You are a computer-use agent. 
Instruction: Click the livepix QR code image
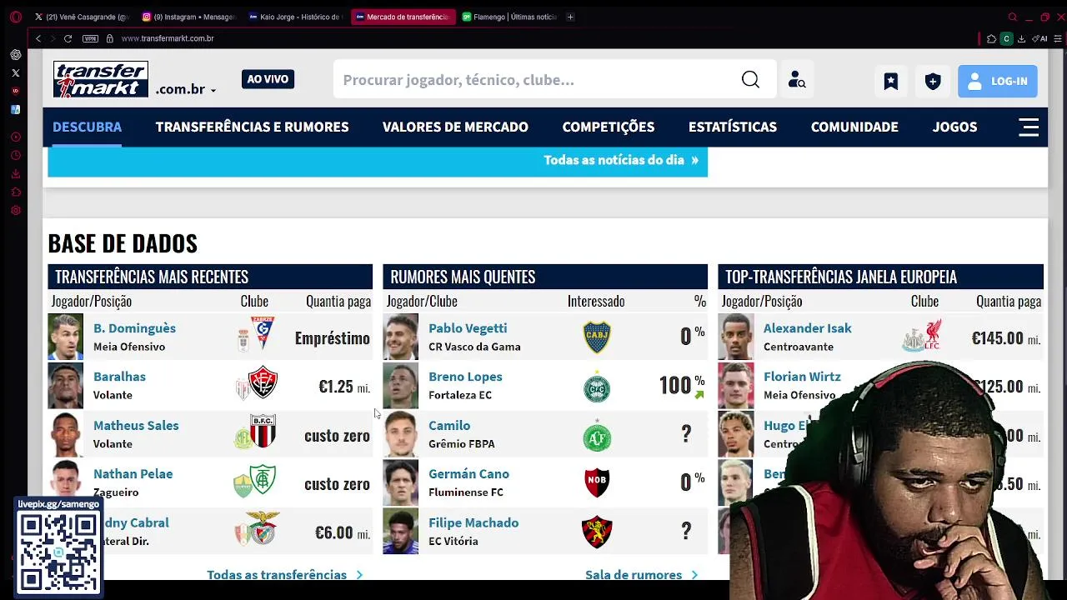coord(58,552)
